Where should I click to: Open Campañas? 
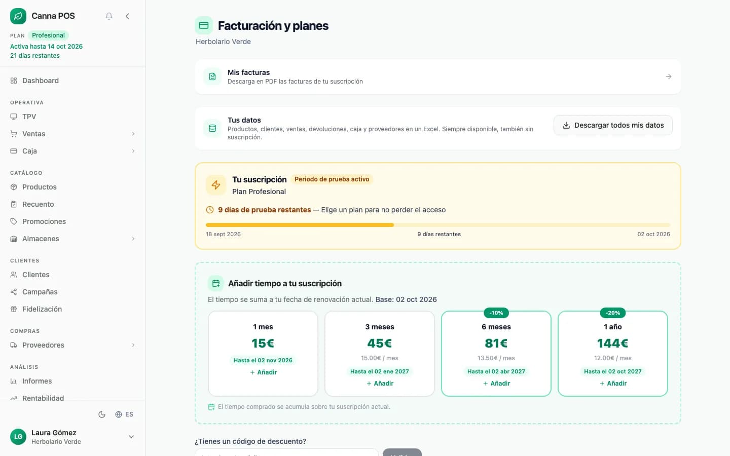pos(72,292)
